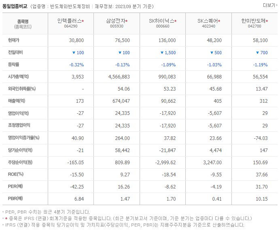Screen dimensions: 280x231
Task: Select net income value 58,442
Action: 122,150
